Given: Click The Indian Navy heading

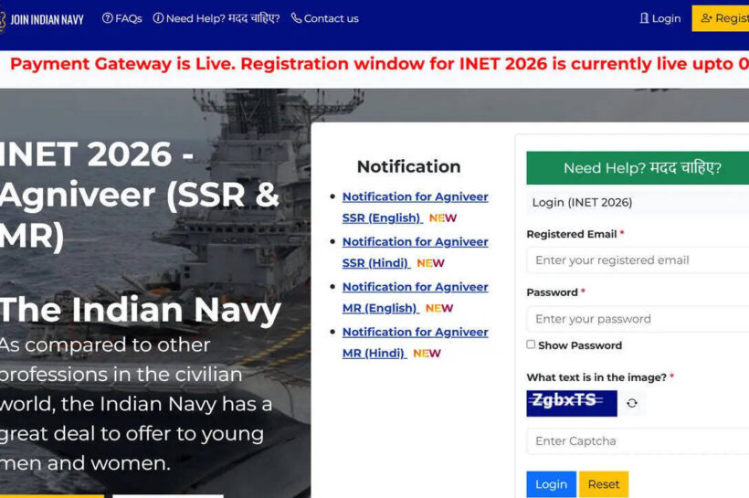Looking at the screenshot, I should (x=141, y=310).
